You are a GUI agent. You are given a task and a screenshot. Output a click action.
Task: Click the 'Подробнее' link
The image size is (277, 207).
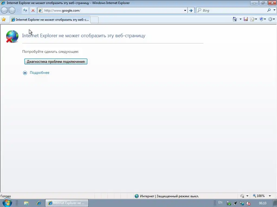click(x=39, y=73)
